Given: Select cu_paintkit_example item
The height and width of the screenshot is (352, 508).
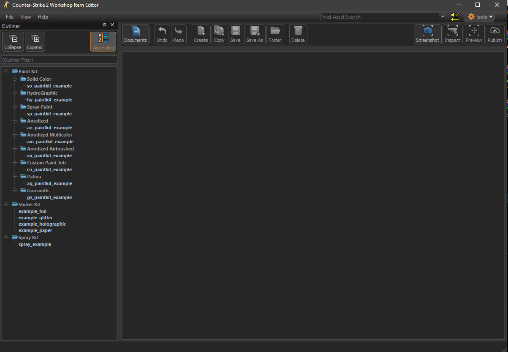Looking at the screenshot, I should pyautogui.click(x=49, y=169).
